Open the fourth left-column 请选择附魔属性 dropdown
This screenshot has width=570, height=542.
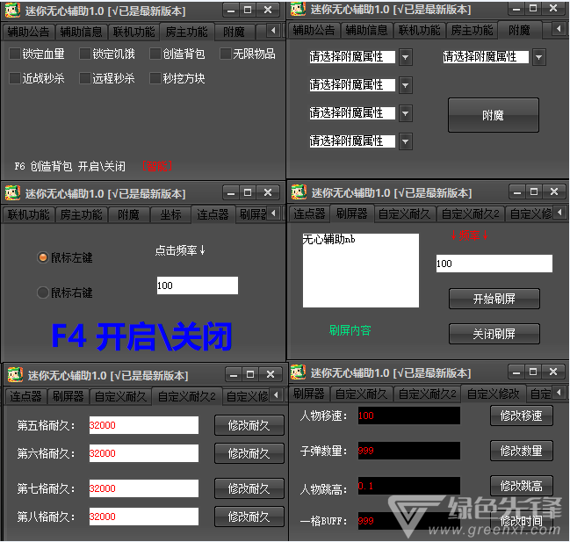click(x=406, y=141)
